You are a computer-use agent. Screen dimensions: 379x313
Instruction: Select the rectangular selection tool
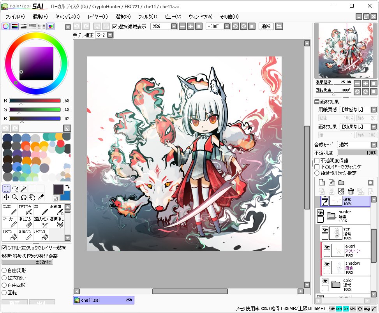pyautogui.click(x=6, y=188)
